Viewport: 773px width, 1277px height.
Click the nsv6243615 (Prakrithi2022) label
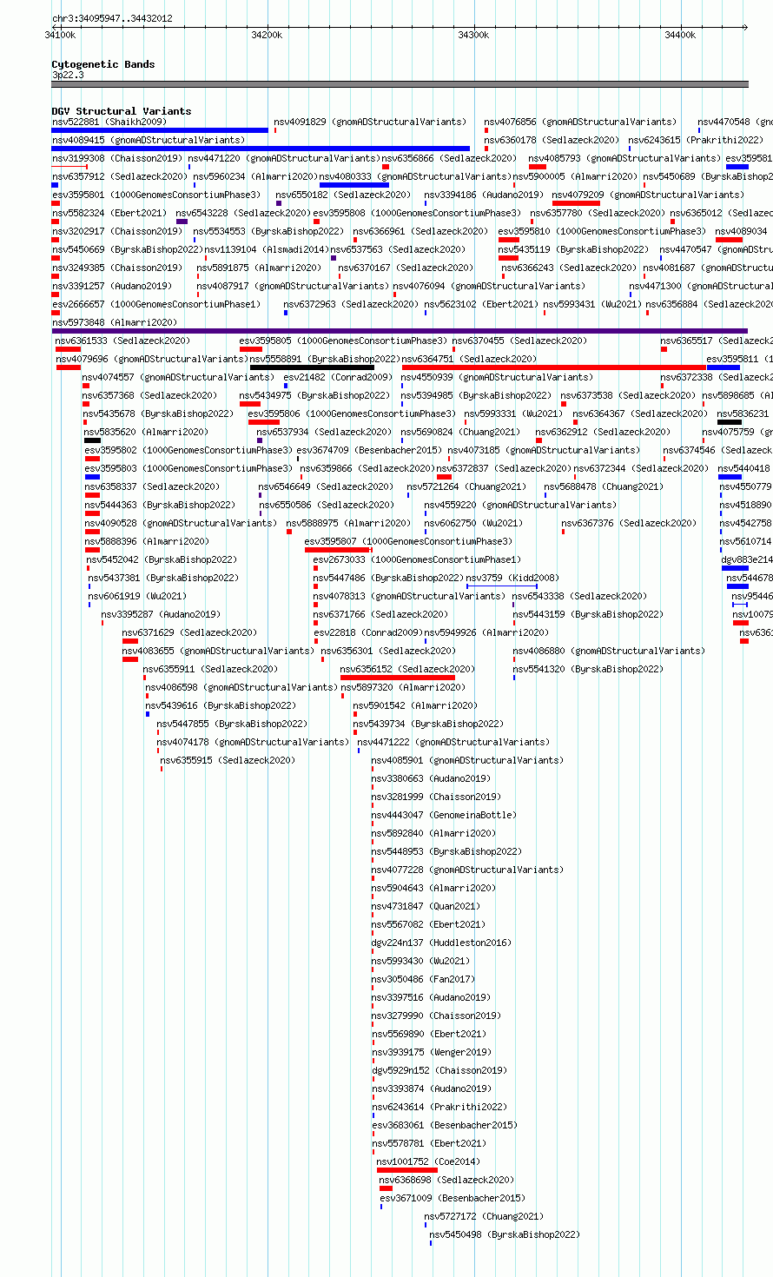pos(696,141)
